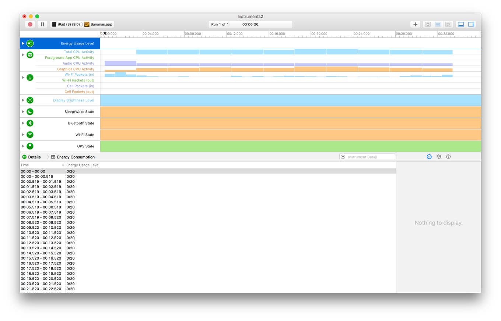Toggle the Details list view icon
The height and width of the screenshot is (321, 501).
pyautogui.click(x=438, y=24)
